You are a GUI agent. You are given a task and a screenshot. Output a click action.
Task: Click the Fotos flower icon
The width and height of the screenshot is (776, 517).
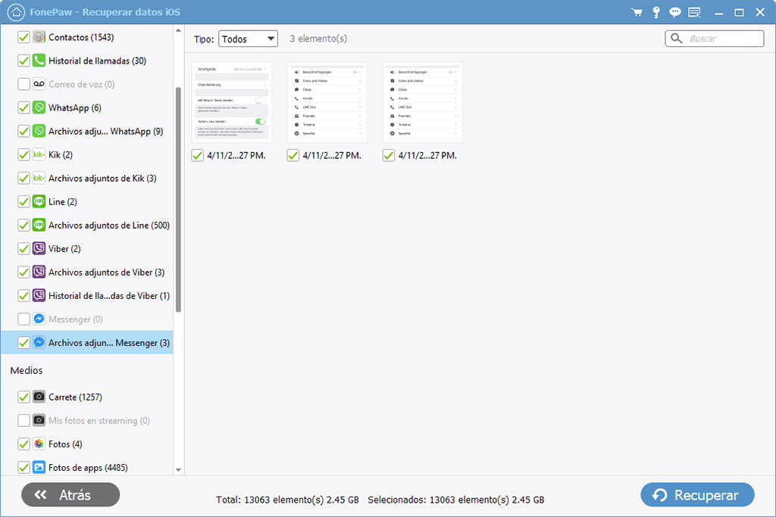pos(39,444)
